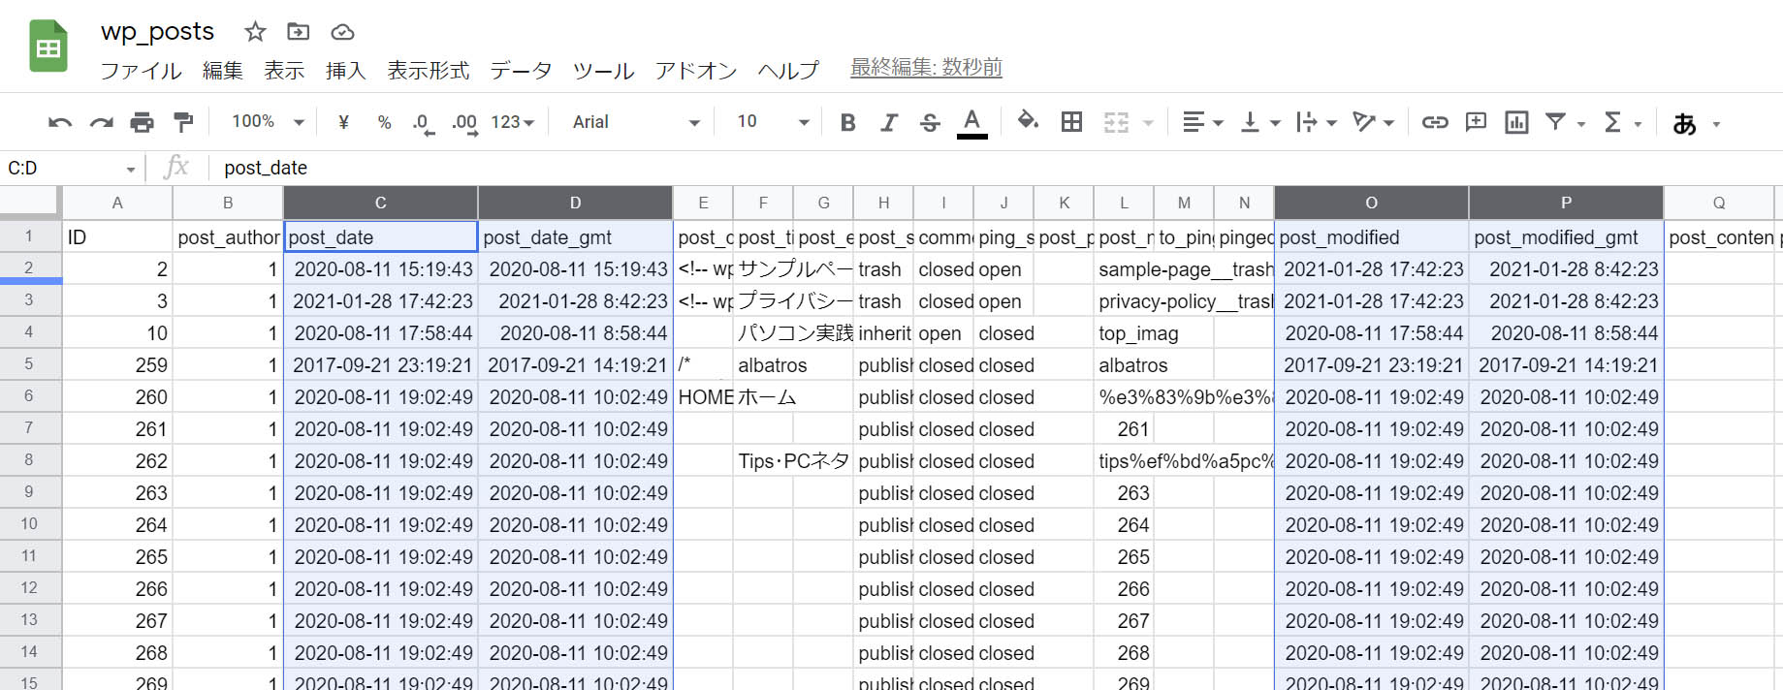Open vertical align dropdown

(x=1260, y=122)
